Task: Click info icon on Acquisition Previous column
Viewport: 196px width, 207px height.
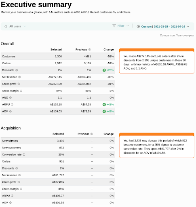Action: point(92,134)
